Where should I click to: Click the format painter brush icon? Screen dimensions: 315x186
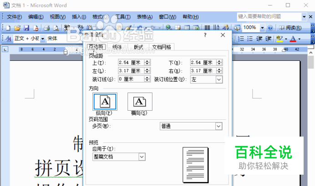pos(128,28)
